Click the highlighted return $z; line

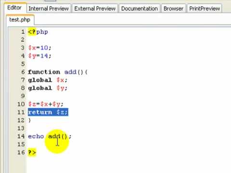[x=48, y=112]
